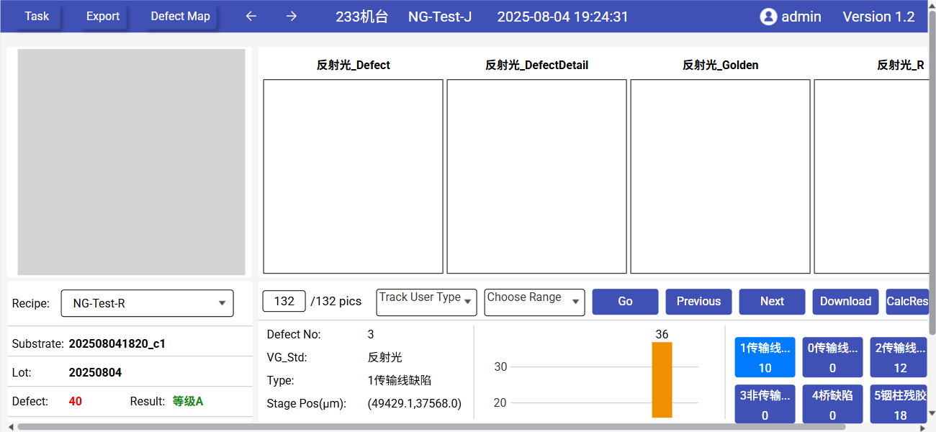Click the Download button
936x432 pixels.
click(x=845, y=302)
